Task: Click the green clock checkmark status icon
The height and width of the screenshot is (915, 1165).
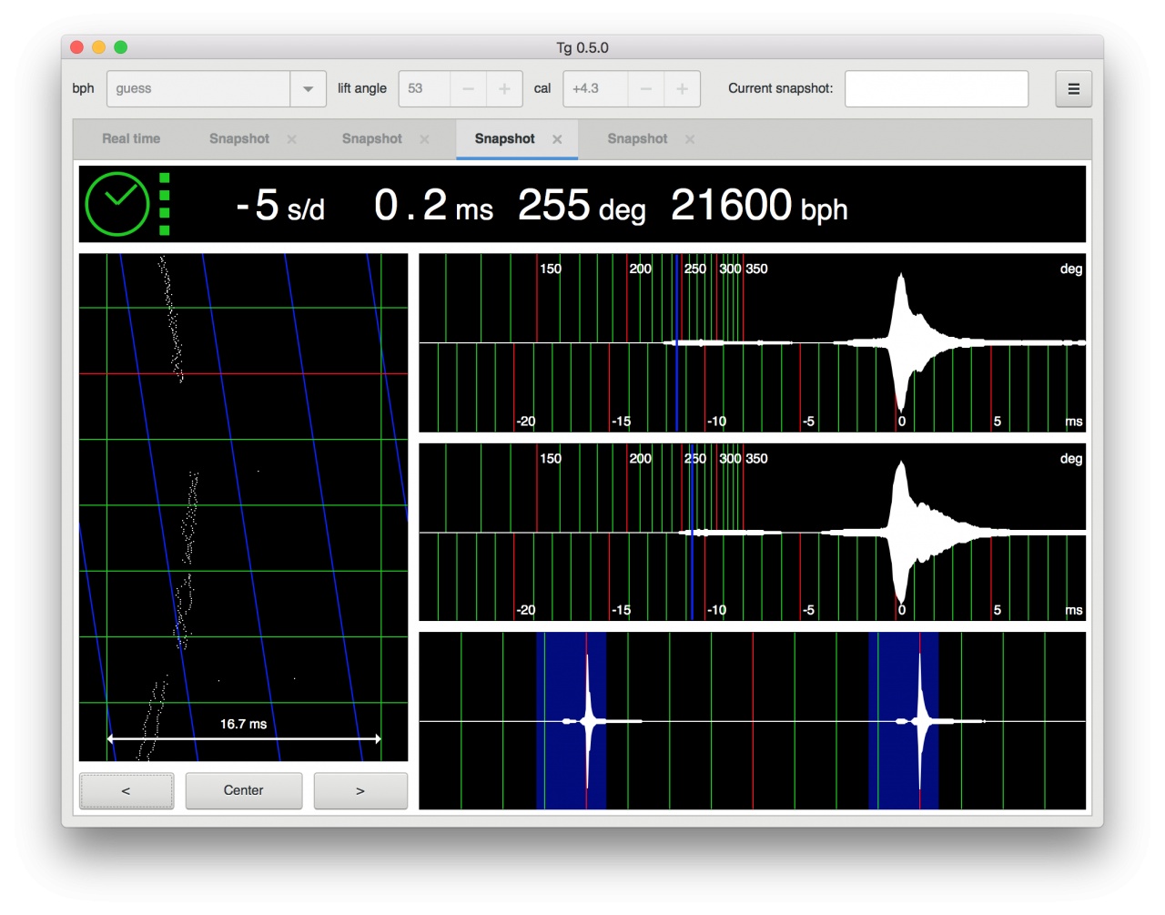Action: pos(117,204)
